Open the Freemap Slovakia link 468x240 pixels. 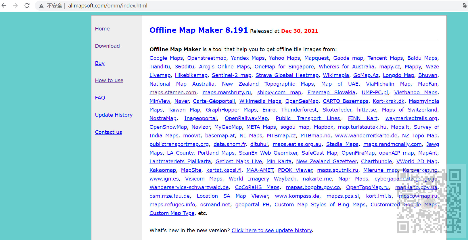coord(331,93)
